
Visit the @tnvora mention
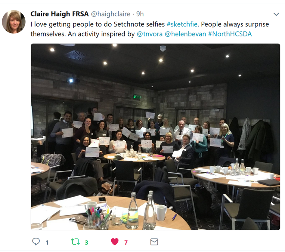point(149,34)
